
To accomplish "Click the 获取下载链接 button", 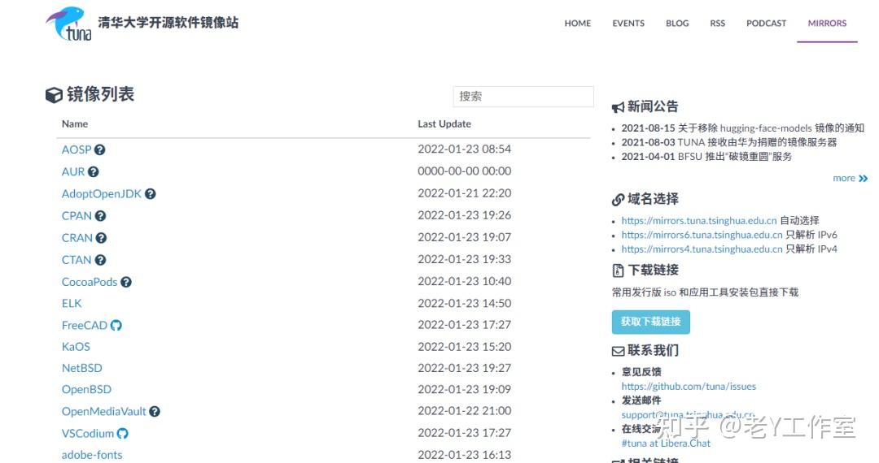I will click(x=651, y=322).
